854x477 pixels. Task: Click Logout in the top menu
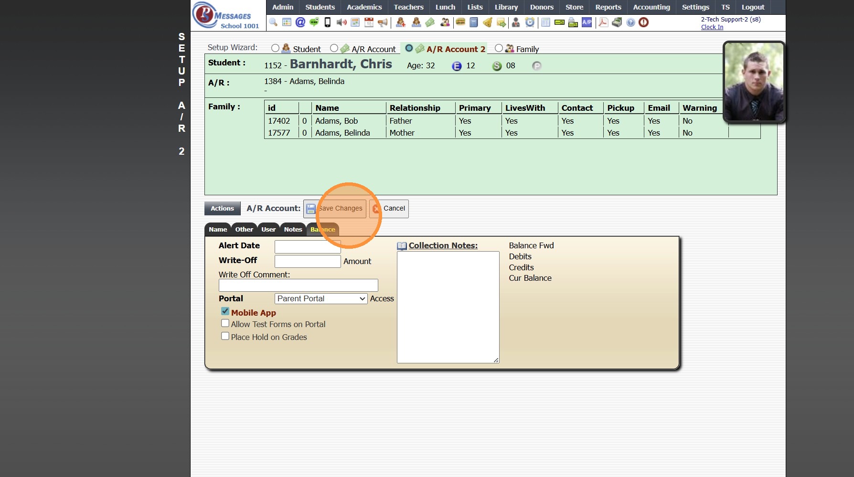click(x=753, y=7)
